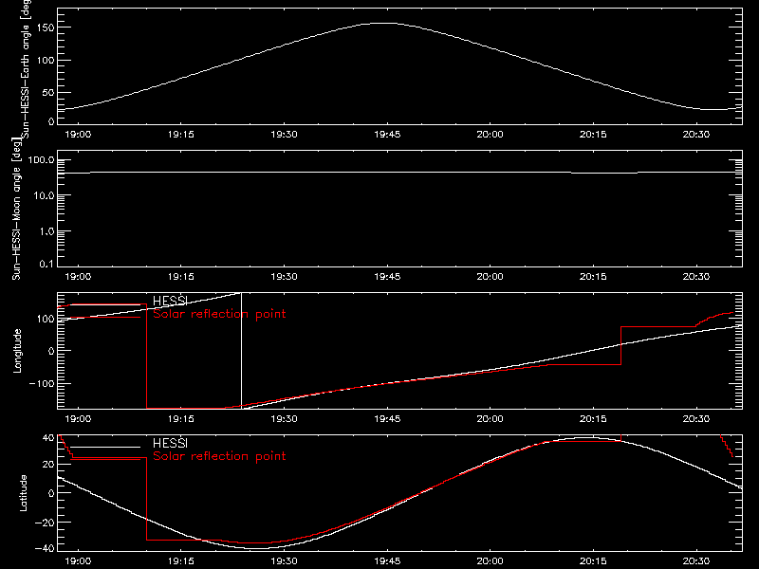Click the 100.0 value on Moon angle axis

[x=41, y=160]
